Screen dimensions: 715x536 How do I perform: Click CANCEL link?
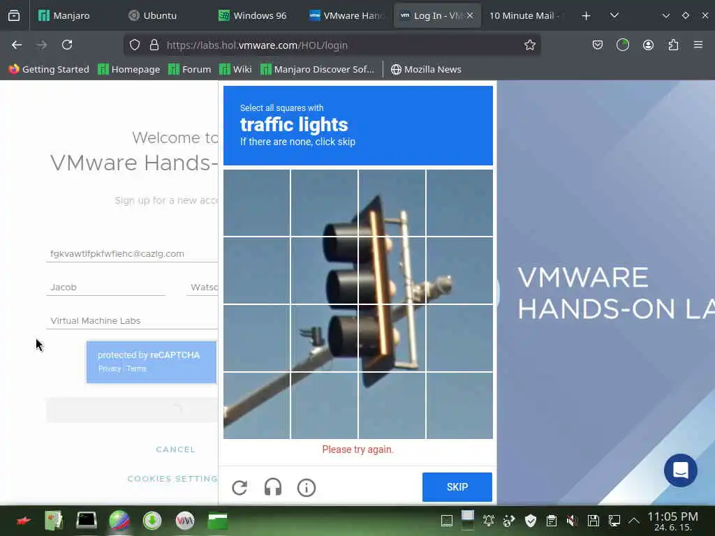click(175, 449)
